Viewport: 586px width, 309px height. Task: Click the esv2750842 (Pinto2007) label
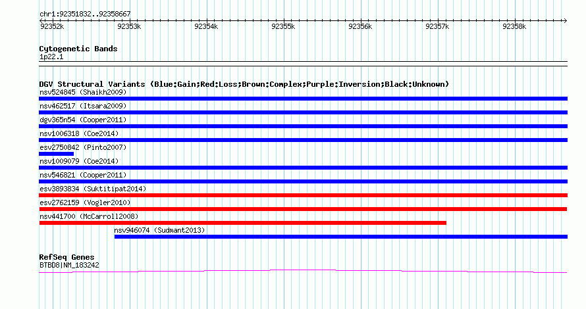click(x=83, y=147)
